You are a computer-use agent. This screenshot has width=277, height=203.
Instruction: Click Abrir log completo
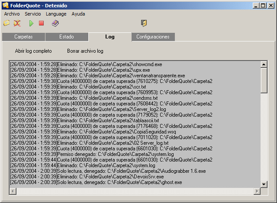tap(33, 51)
